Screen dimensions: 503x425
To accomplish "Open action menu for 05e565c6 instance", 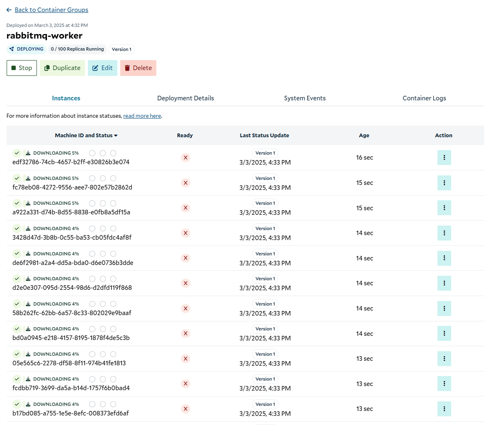I will (444, 359).
